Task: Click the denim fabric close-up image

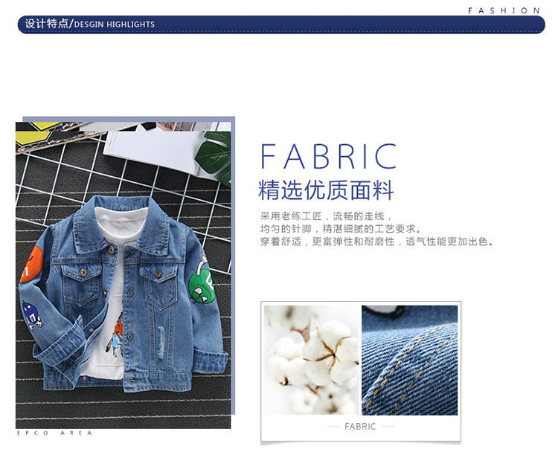Action: pos(410,360)
